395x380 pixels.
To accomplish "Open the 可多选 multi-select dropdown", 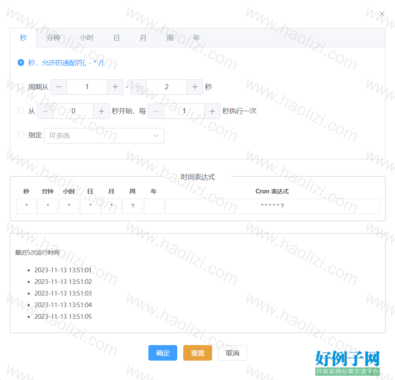I will [x=104, y=136].
